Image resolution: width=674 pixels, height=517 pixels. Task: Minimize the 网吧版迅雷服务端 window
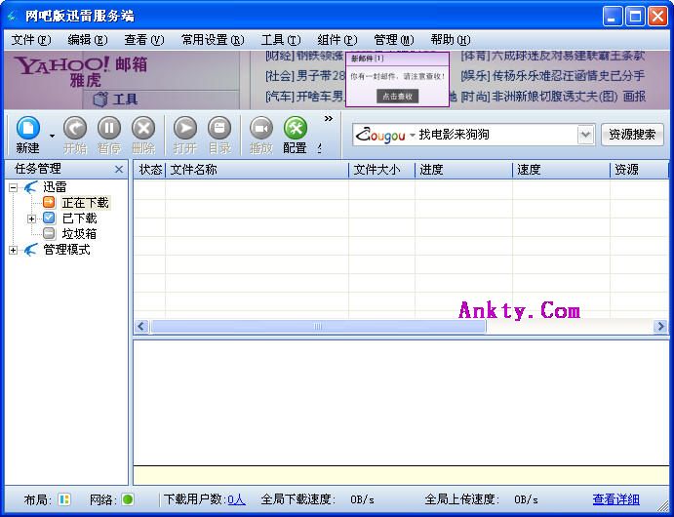[613, 17]
